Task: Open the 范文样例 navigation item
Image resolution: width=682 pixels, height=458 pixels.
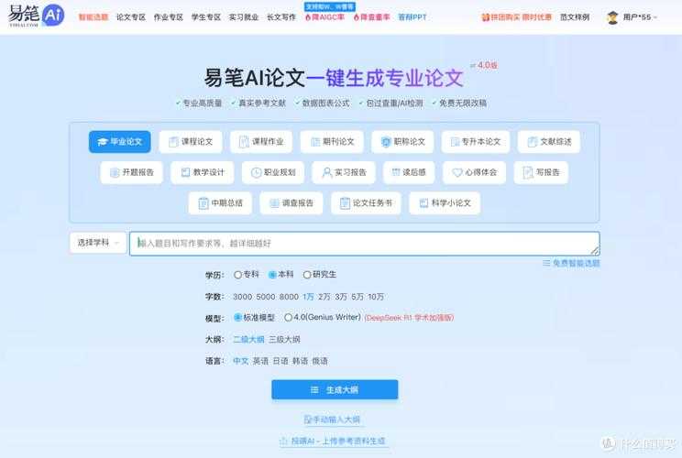Action: [575, 17]
